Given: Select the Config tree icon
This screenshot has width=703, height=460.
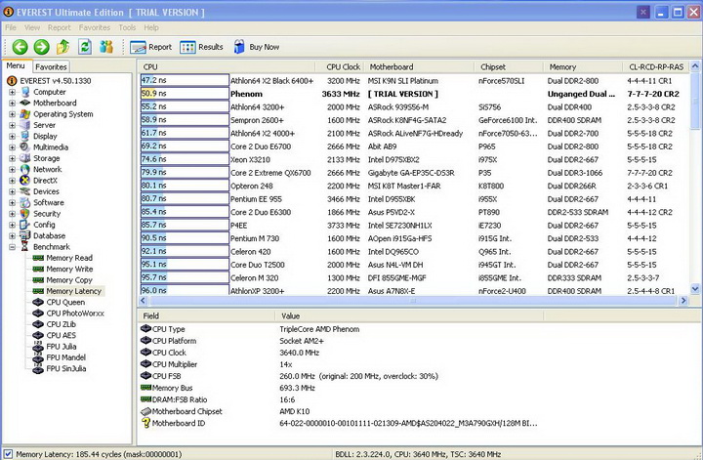Looking at the screenshot, I should click(25, 225).
